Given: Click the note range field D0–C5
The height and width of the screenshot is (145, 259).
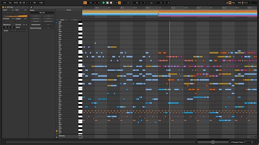Looking at the screenshot, I should pyautogui.click(x=42, y=12).
